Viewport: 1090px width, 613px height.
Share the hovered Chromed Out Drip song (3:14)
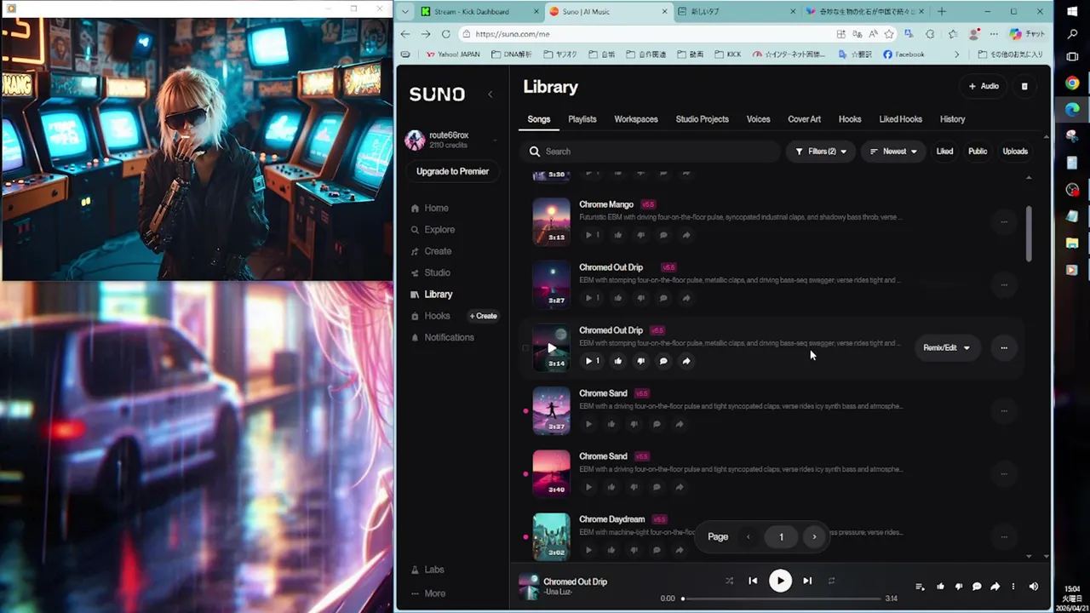(x=686, y=361)
